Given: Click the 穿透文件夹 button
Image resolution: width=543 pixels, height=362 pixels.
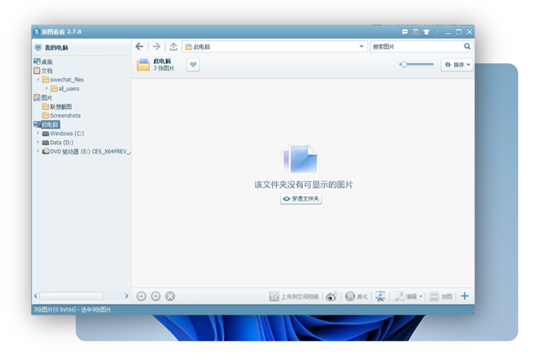Looking at the screenshot, I should click(x=301, y=199).
